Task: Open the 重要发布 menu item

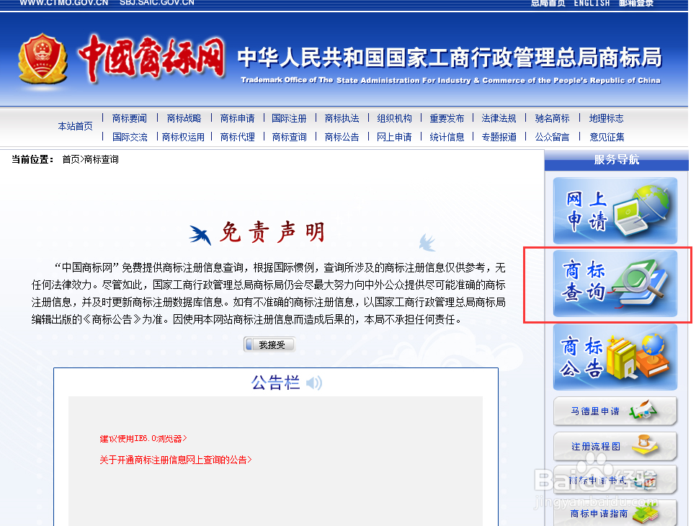Action: click(447, 118)
